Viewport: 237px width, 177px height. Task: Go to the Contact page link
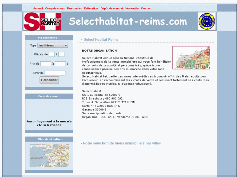point(146,8)
